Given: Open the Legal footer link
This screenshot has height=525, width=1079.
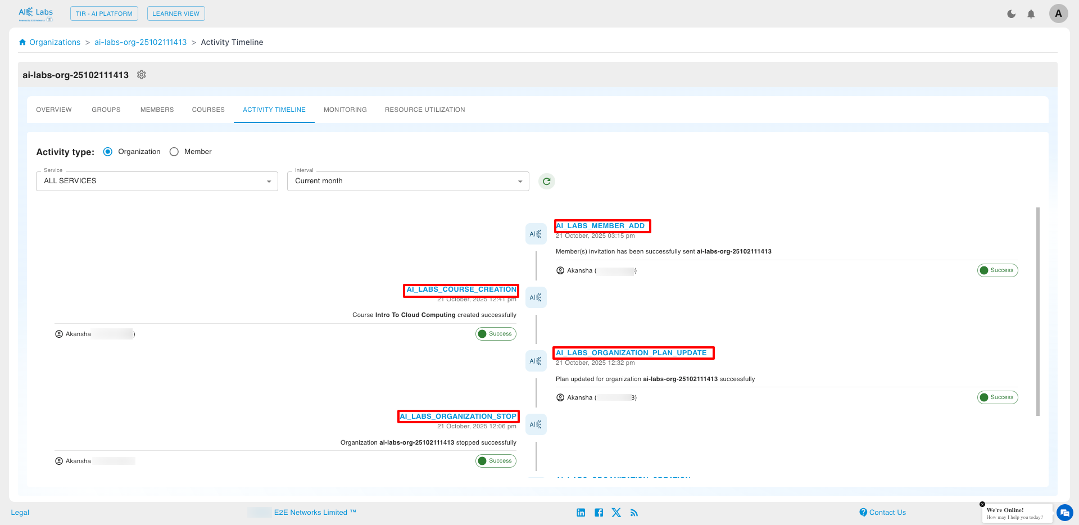Looking at the screenshot, I should pos(20,513).
